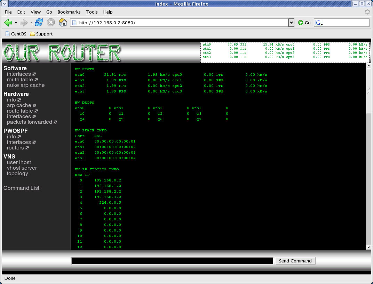Select the VNS topology link

[x=17, y=173]
